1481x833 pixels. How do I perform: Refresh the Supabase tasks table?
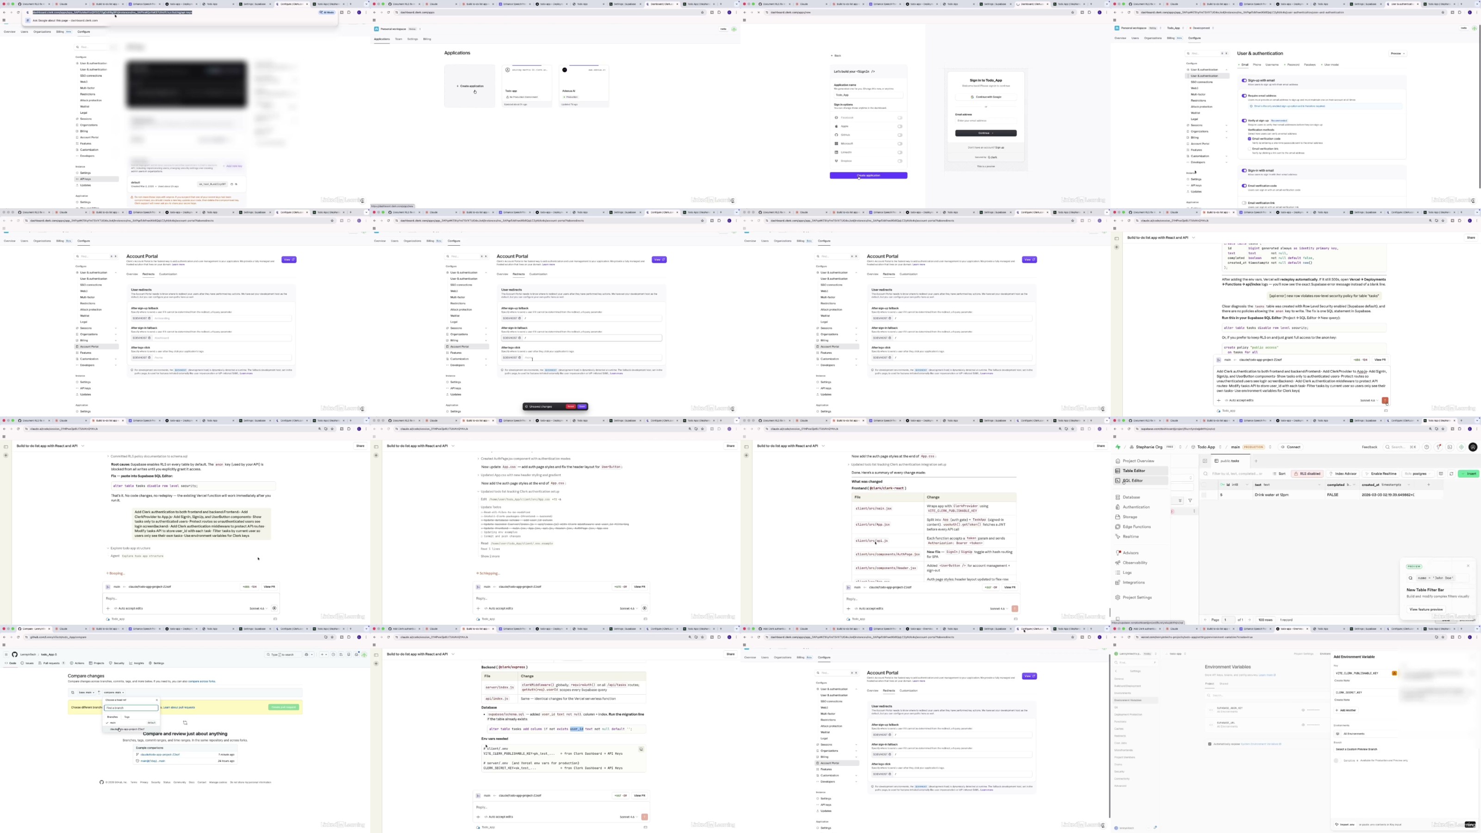tap(1451, 474)
